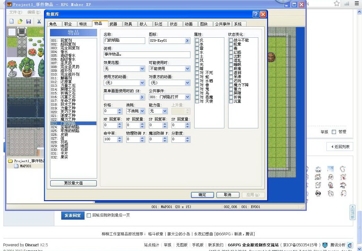Bookmark the page with the star icon
This screenshot has width=362, height=251.
tap(337, 3)
